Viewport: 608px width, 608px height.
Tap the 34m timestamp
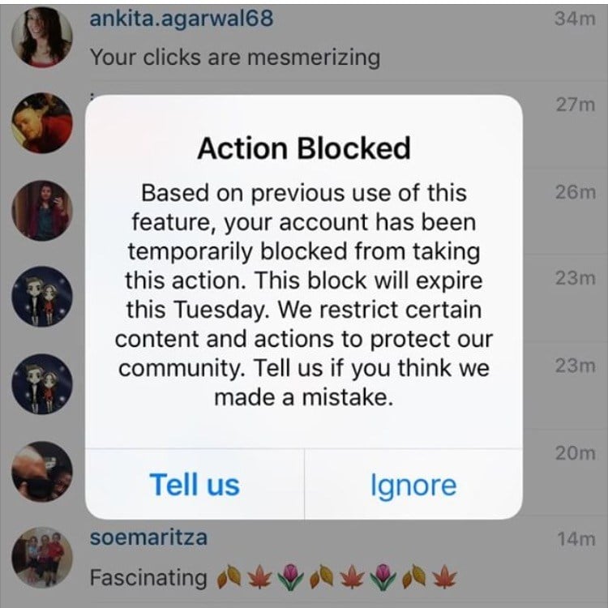[575, 19]
